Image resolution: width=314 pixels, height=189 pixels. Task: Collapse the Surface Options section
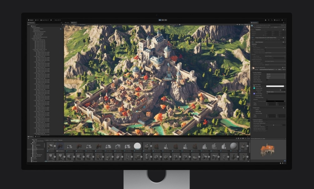coord(268,73)
